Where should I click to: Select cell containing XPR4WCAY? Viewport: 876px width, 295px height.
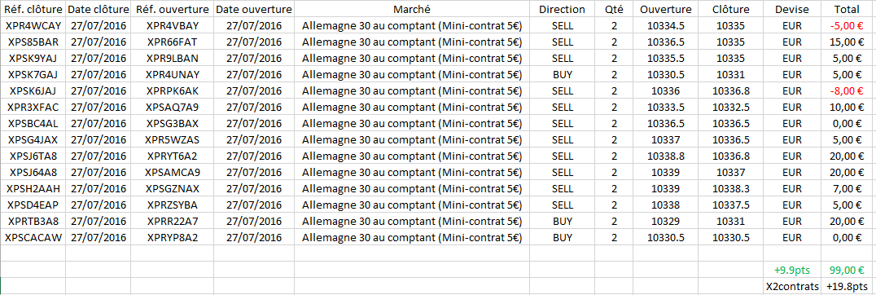33,26
